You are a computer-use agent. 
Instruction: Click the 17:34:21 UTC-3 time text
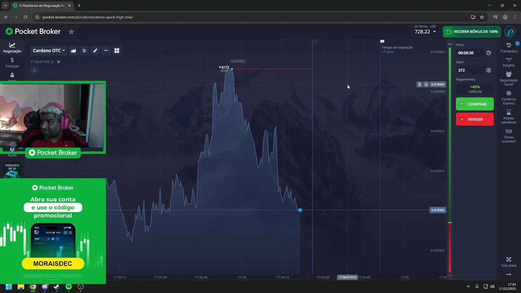[42, 62]
